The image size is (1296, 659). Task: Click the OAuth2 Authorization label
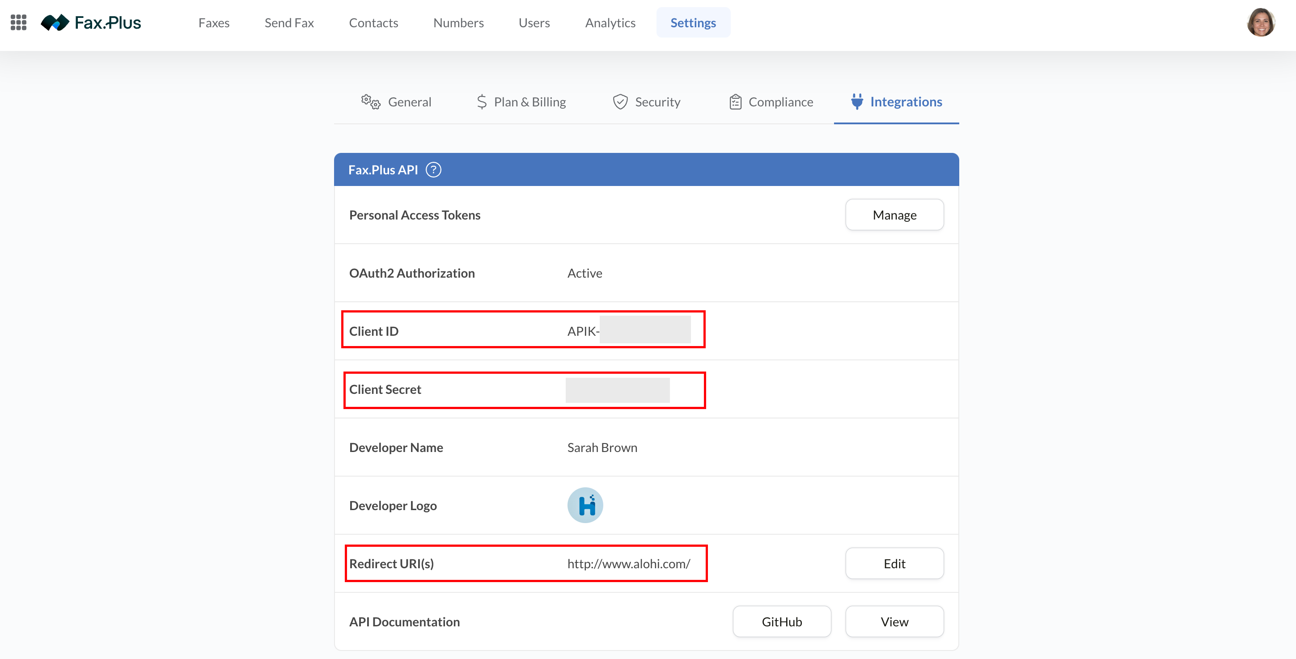click(x=411, y=273)
